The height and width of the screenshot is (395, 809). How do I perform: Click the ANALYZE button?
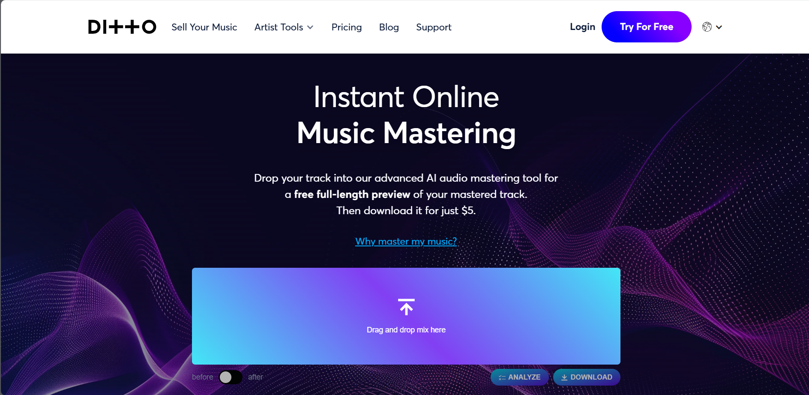(519, 377)
